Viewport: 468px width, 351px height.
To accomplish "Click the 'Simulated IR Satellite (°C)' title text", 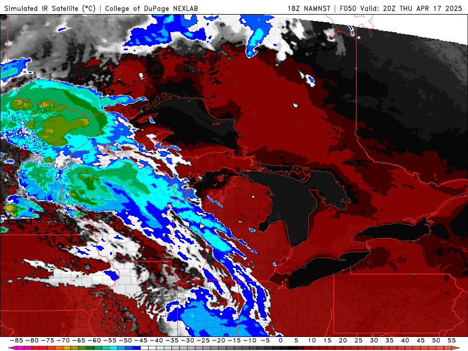I will tap(50, 8).
